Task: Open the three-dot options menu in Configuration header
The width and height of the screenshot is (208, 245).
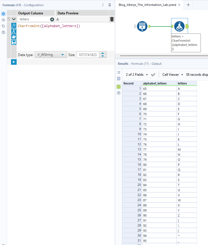Action: (103, 5)
